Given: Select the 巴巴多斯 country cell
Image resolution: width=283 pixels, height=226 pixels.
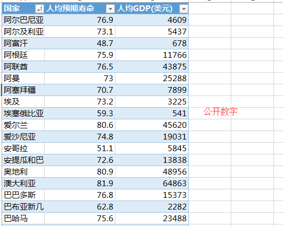Looking at the screenshot, I should point(23,195).
